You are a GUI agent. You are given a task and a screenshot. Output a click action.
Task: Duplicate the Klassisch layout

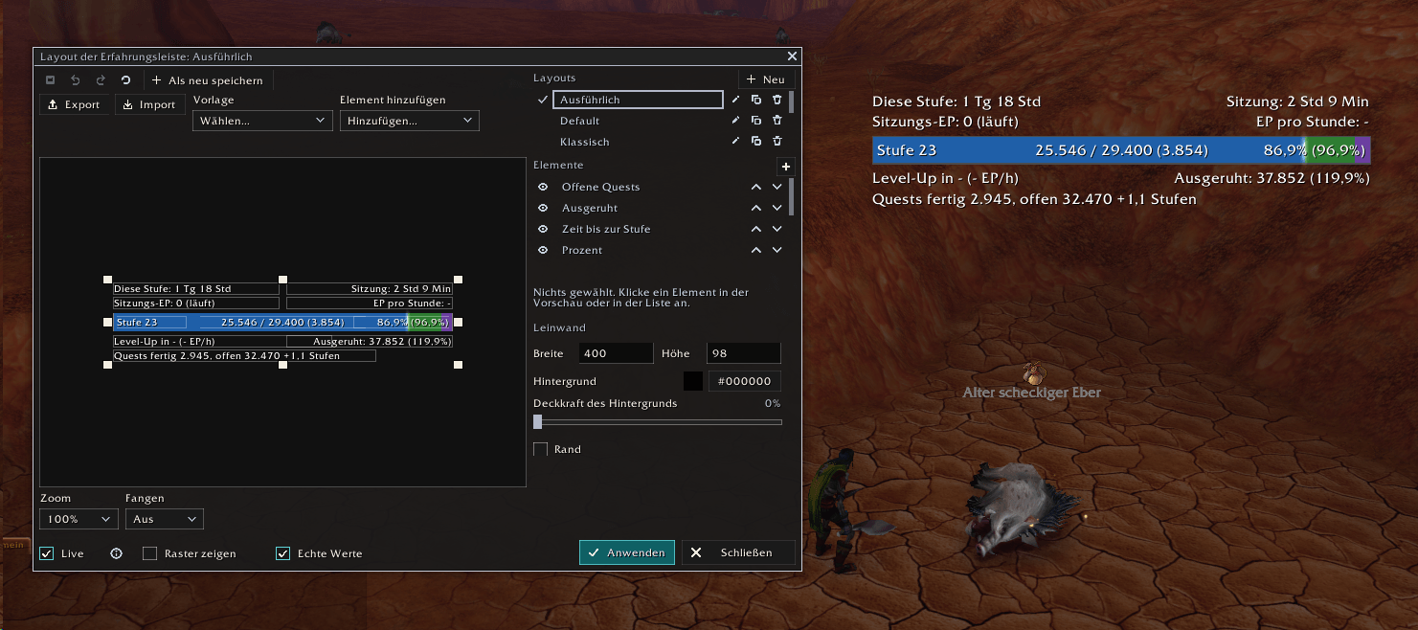click(755, 142)
